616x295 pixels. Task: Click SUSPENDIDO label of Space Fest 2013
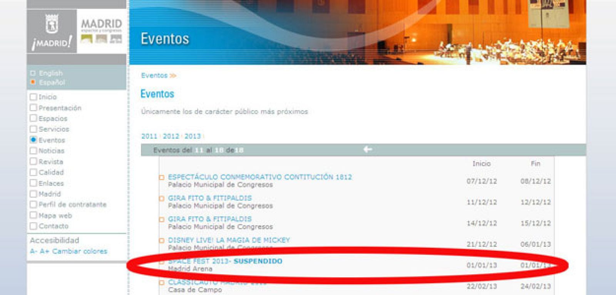[258, 261]
